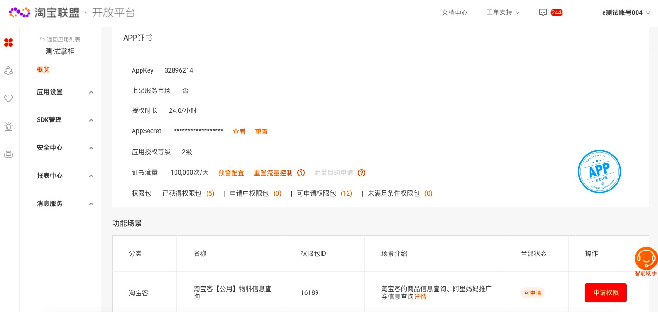Open the c测试账号004 account dropdown
The image size is (658, 312).
tap(626, 13)
